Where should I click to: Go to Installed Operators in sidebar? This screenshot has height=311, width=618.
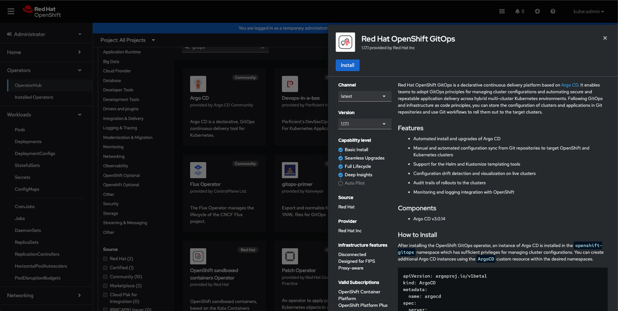point(34,97)
